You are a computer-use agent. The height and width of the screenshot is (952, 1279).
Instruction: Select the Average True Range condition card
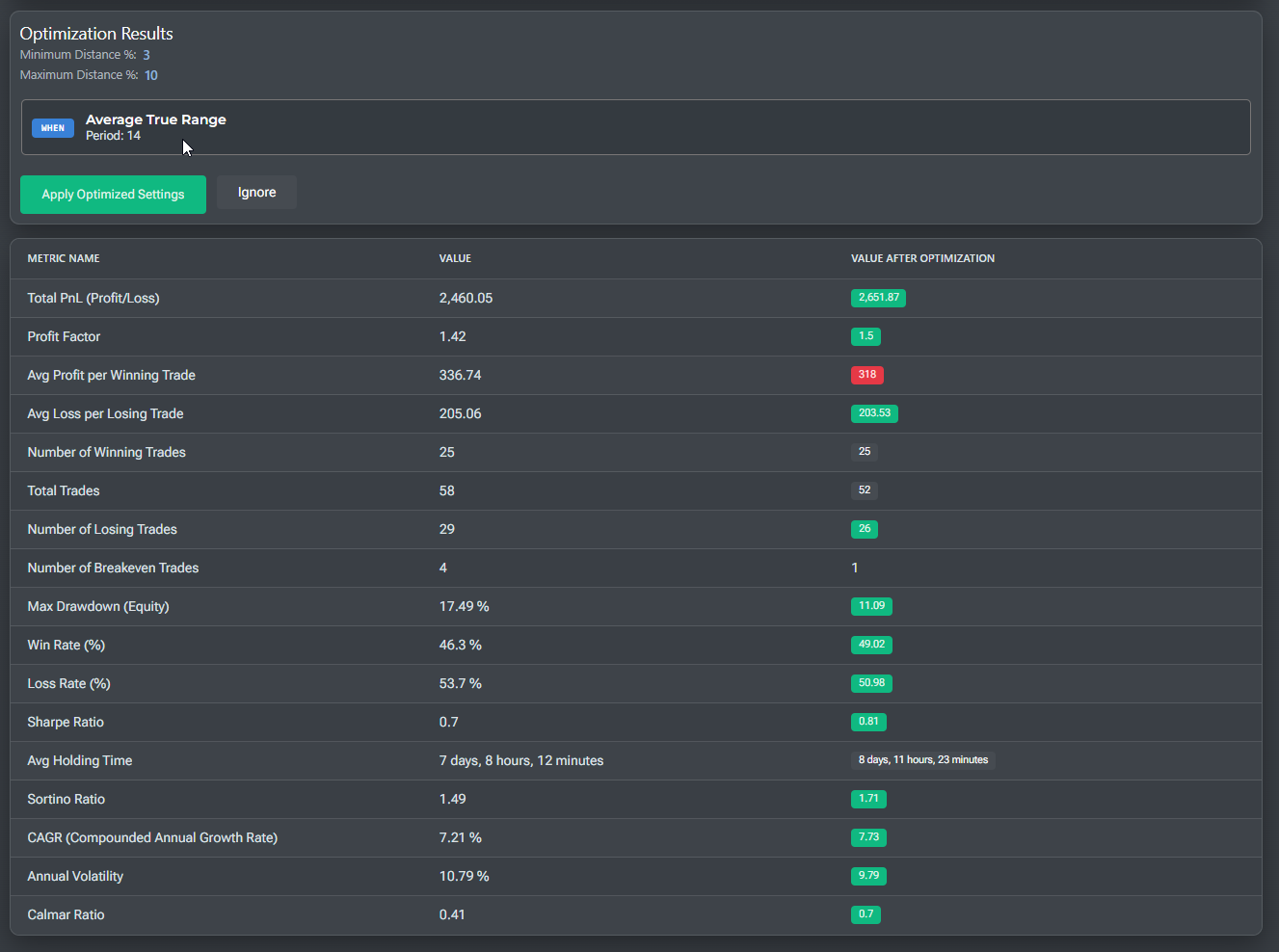coord(636,127)
